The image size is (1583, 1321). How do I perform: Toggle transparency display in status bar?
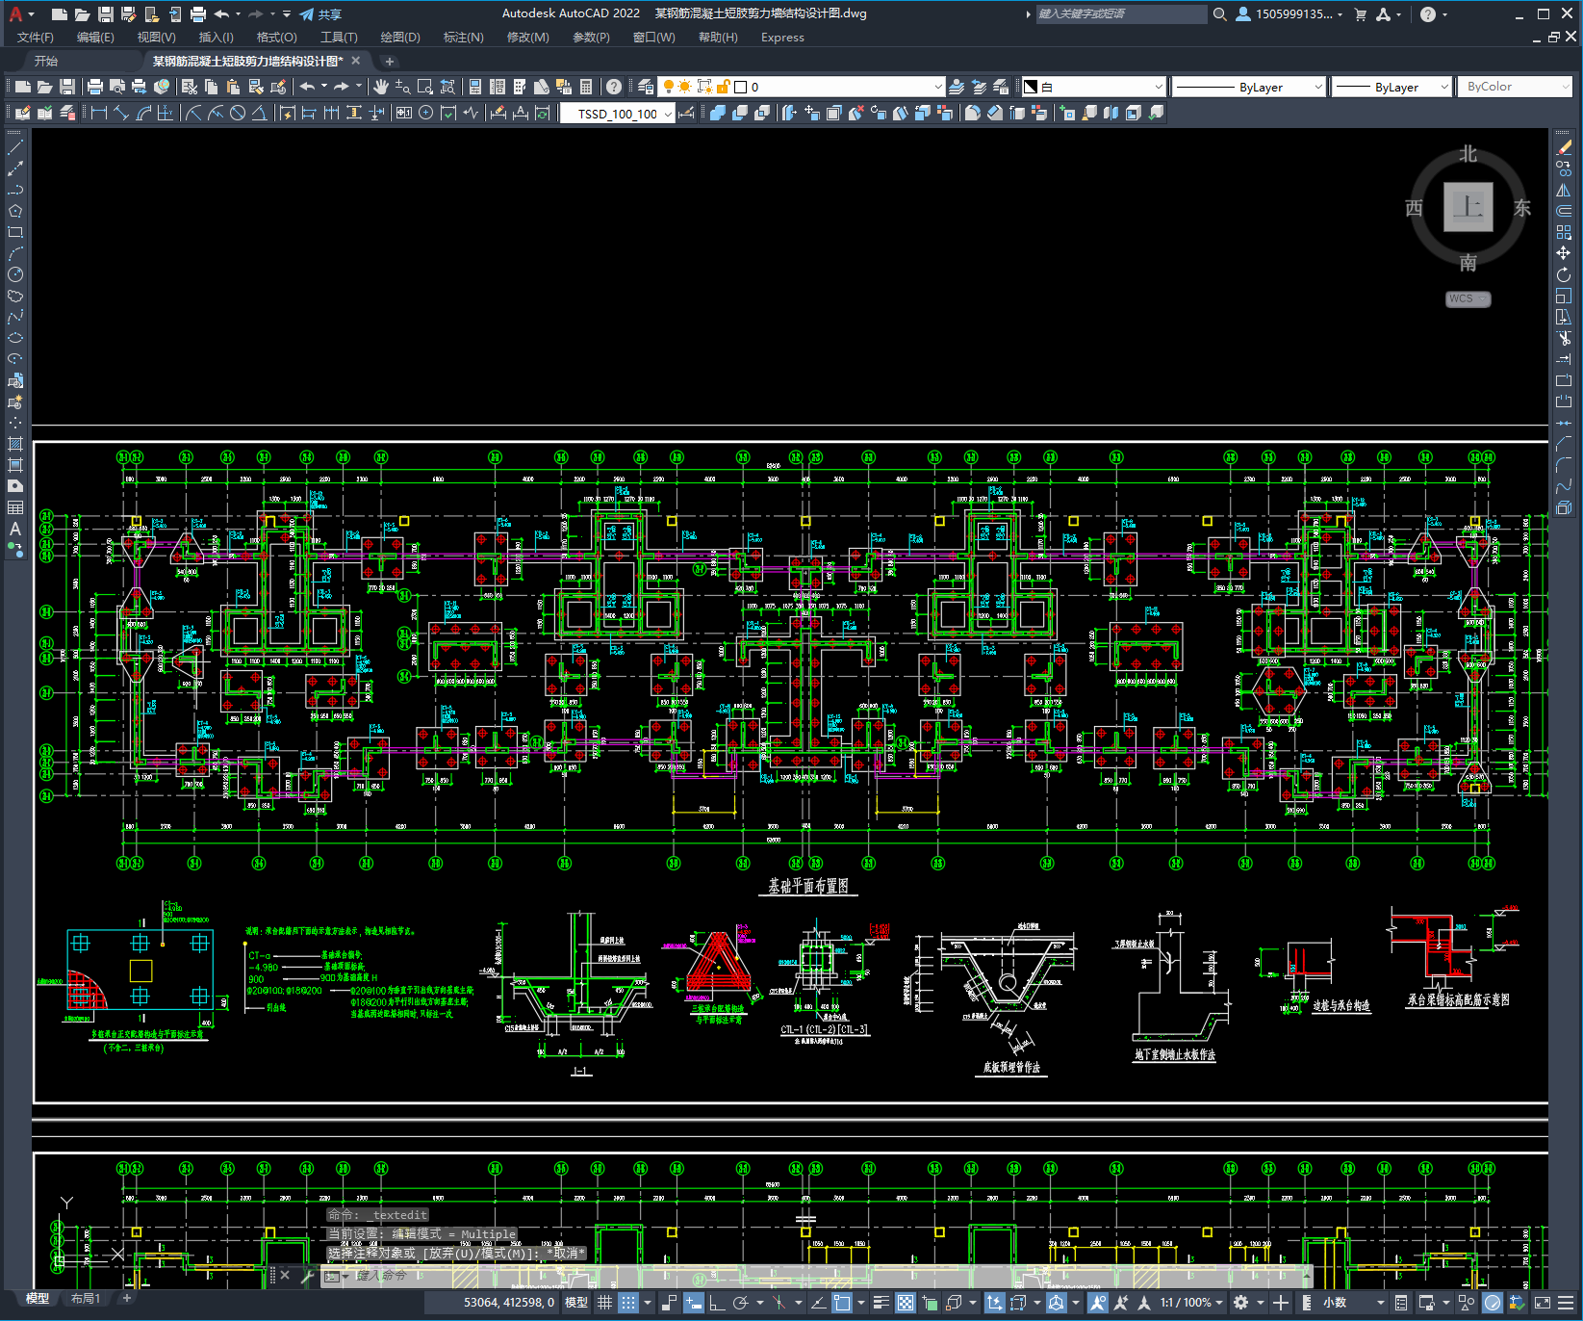tap(906, 1303)
